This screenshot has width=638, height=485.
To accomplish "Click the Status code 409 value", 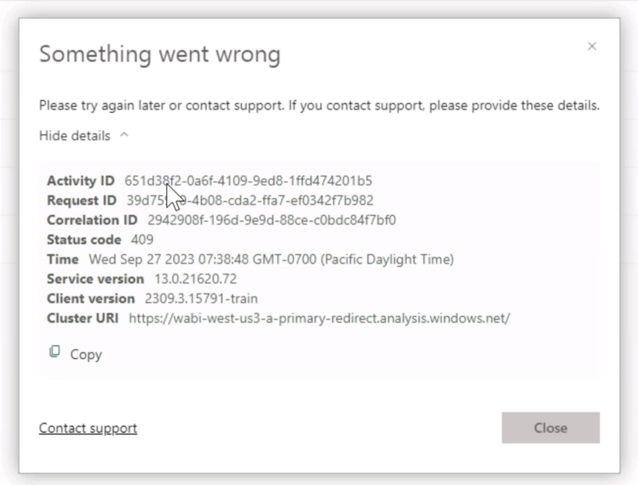I will point(142,240).
